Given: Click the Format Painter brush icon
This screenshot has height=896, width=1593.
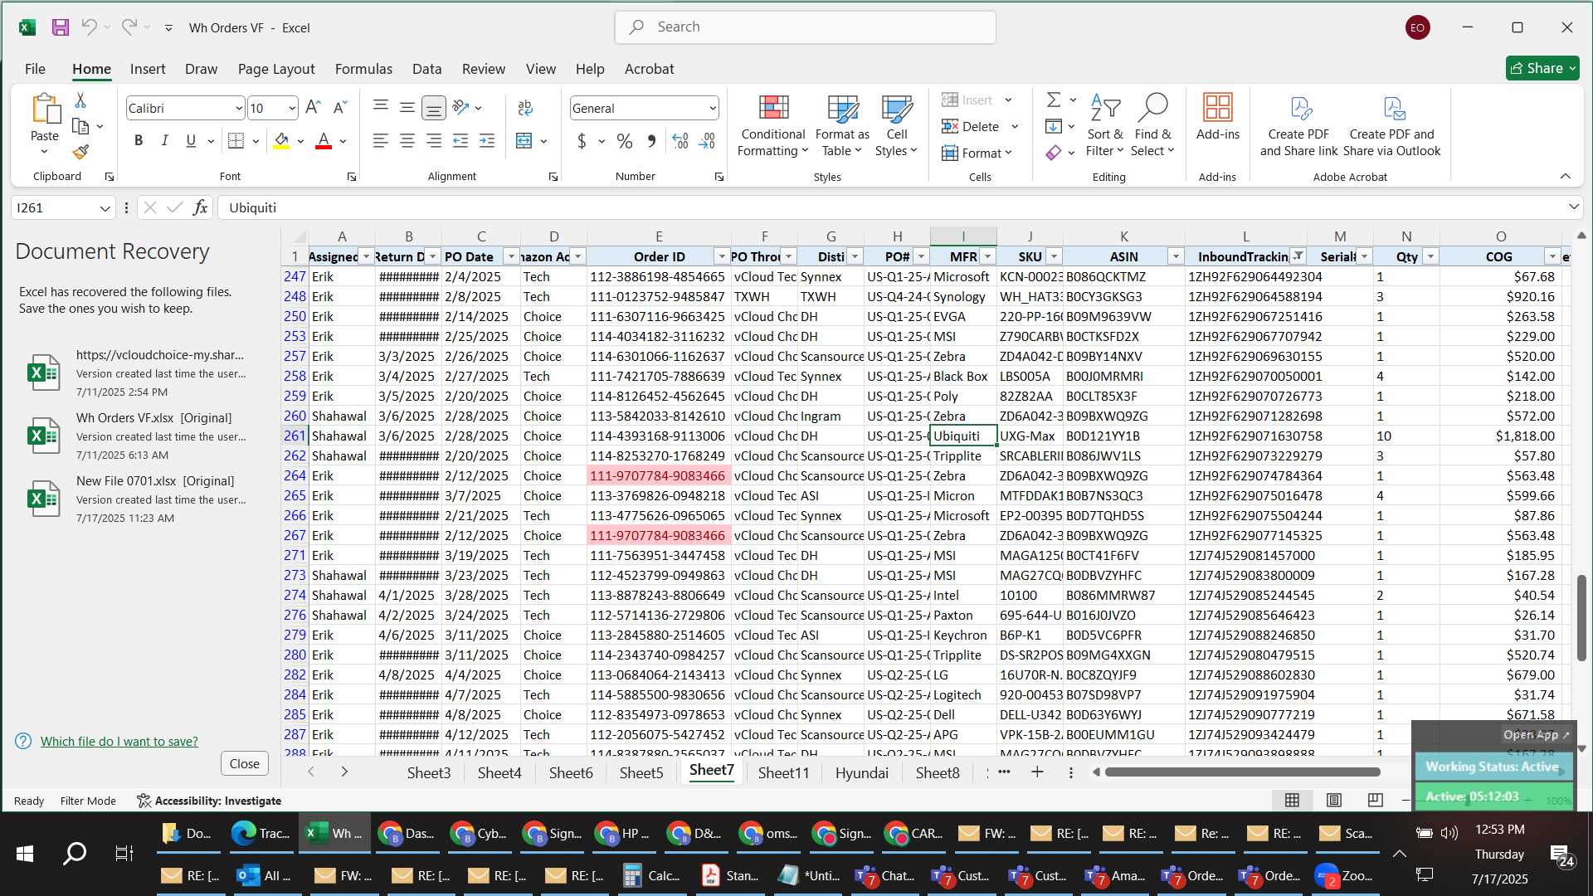Looking at the screenshot, I should click(x=80, y=152).
